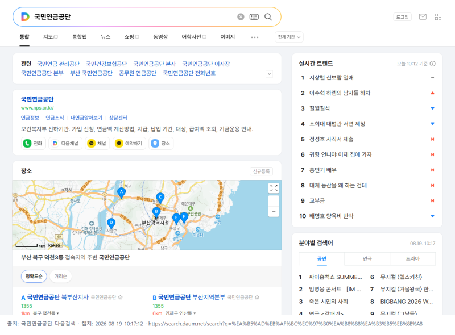Select the 통합 tab
Image resolution: width=455 pixels, height=335 pixels.
24,37
